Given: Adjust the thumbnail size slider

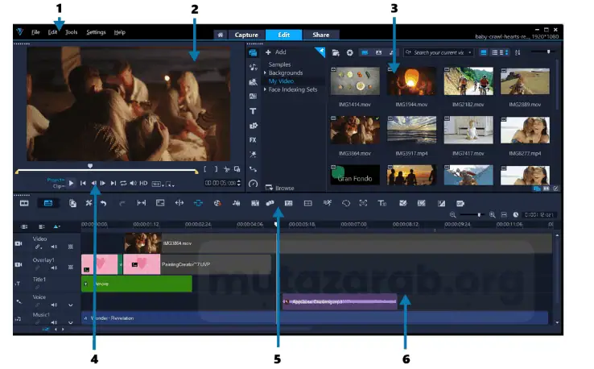Looking at the screenshot, I should pyautogui.click(x=548, y=52).
